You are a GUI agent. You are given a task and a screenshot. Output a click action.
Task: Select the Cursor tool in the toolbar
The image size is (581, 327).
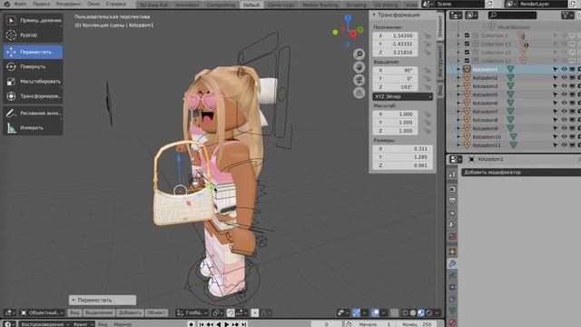(33, 35)
